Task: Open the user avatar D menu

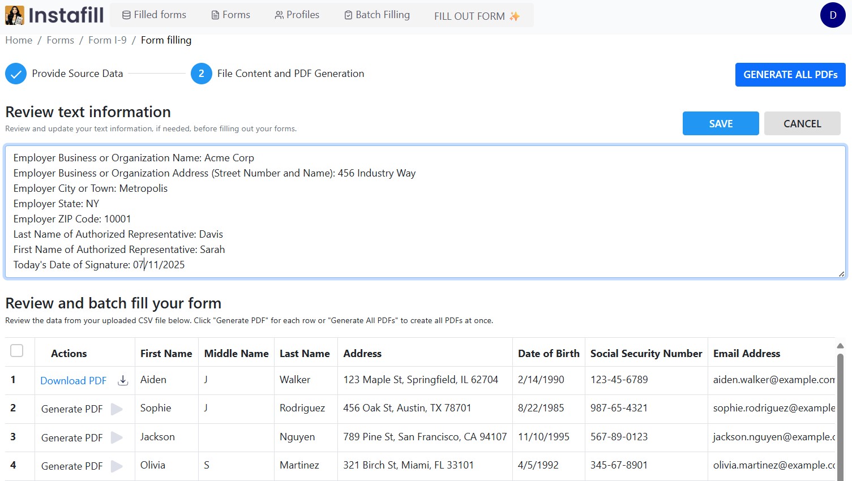Action: click(x=832, y=15)
